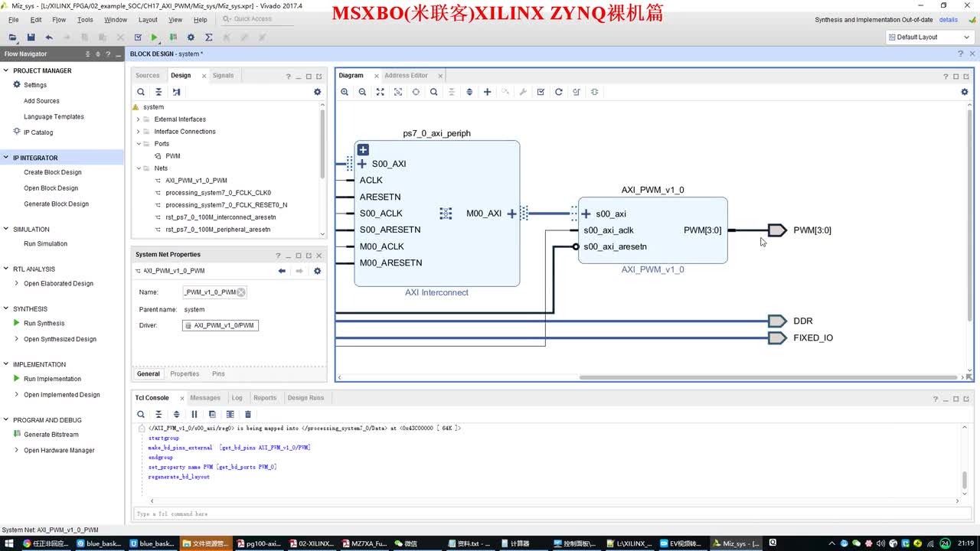Open the Messages tab

tap(205, 398)
